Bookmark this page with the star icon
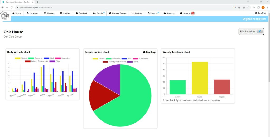The width and height of the screenshot is (270, 137). click(x=248, y=8)
